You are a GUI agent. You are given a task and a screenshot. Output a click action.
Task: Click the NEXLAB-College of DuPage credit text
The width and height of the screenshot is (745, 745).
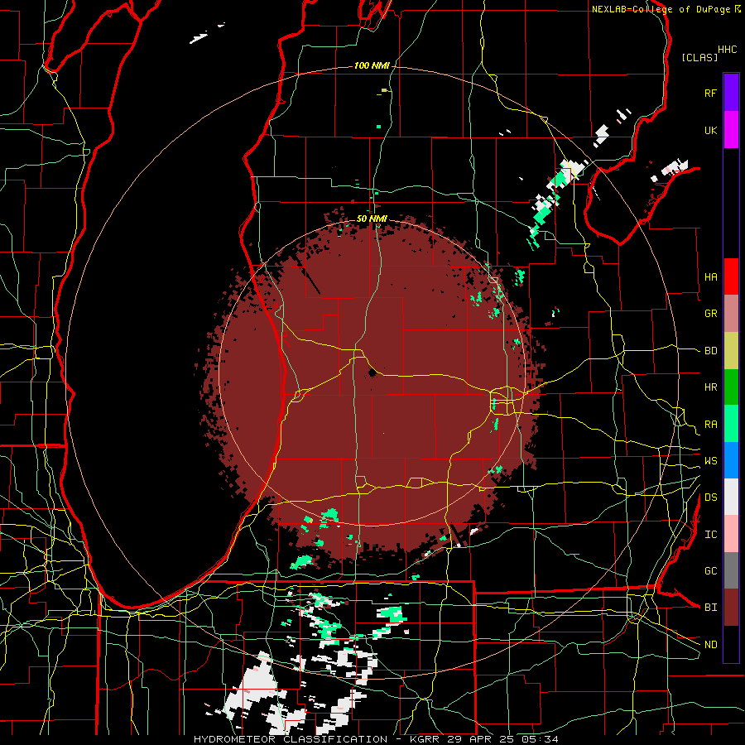(x=661, y=9)
